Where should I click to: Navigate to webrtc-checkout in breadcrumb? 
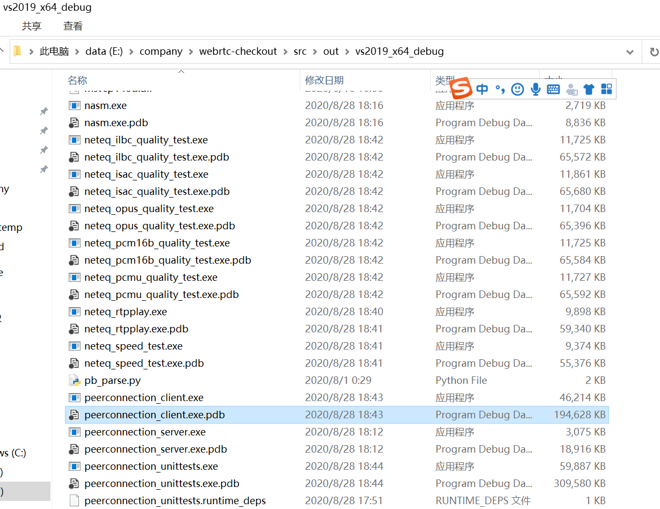[238, 52]
